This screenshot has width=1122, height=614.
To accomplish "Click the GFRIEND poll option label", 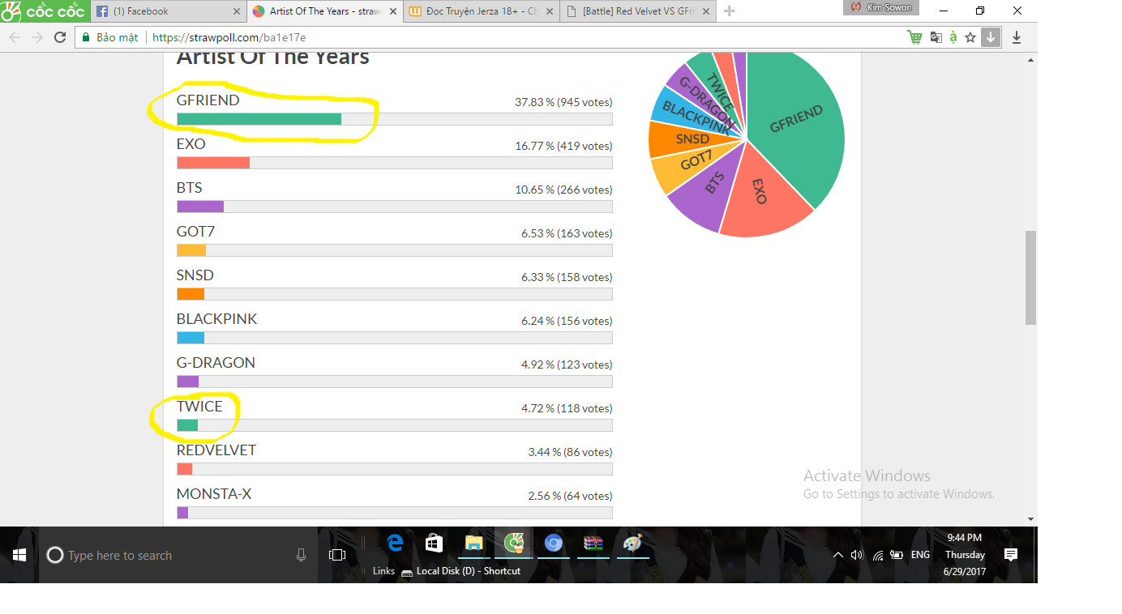I will click(x=208, y=100).
